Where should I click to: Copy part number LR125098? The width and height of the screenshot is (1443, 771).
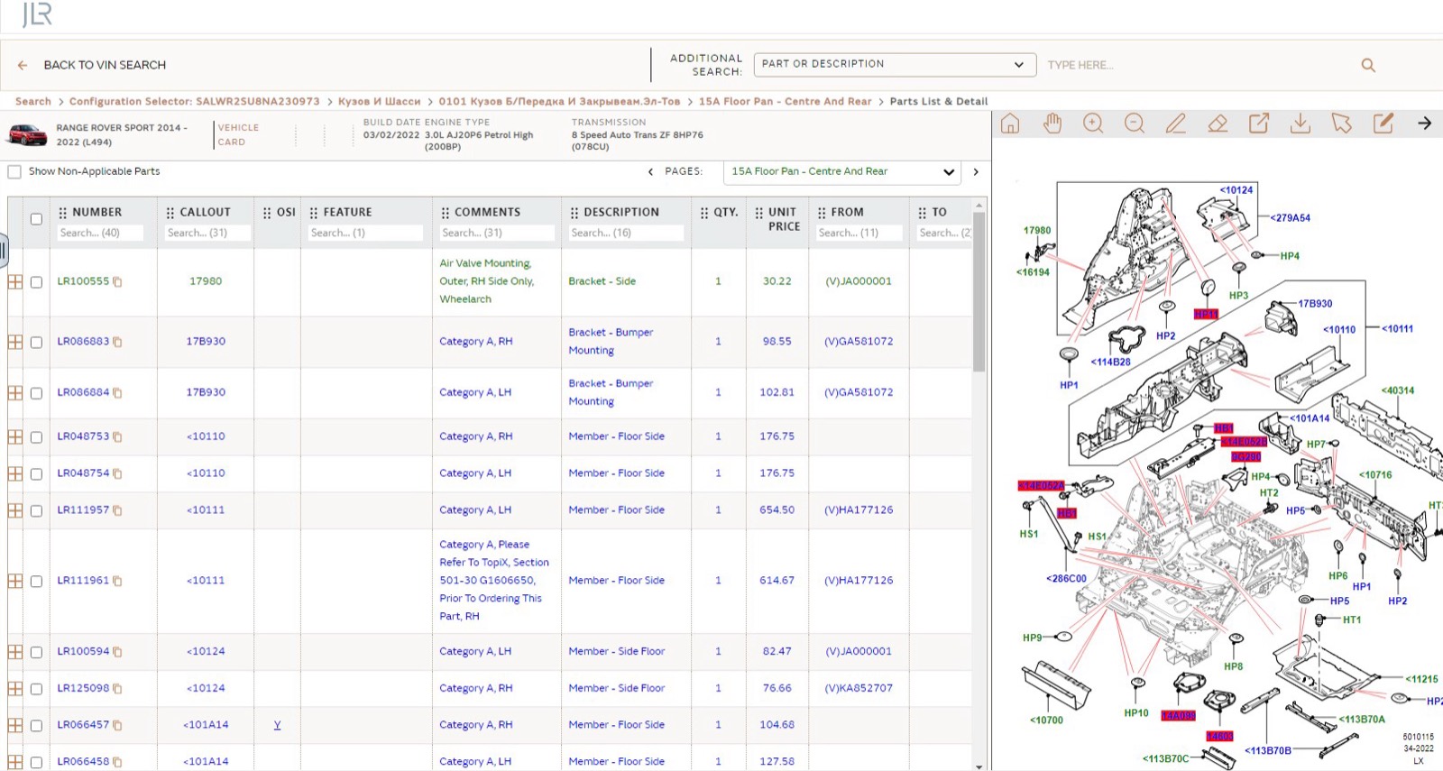117,688
